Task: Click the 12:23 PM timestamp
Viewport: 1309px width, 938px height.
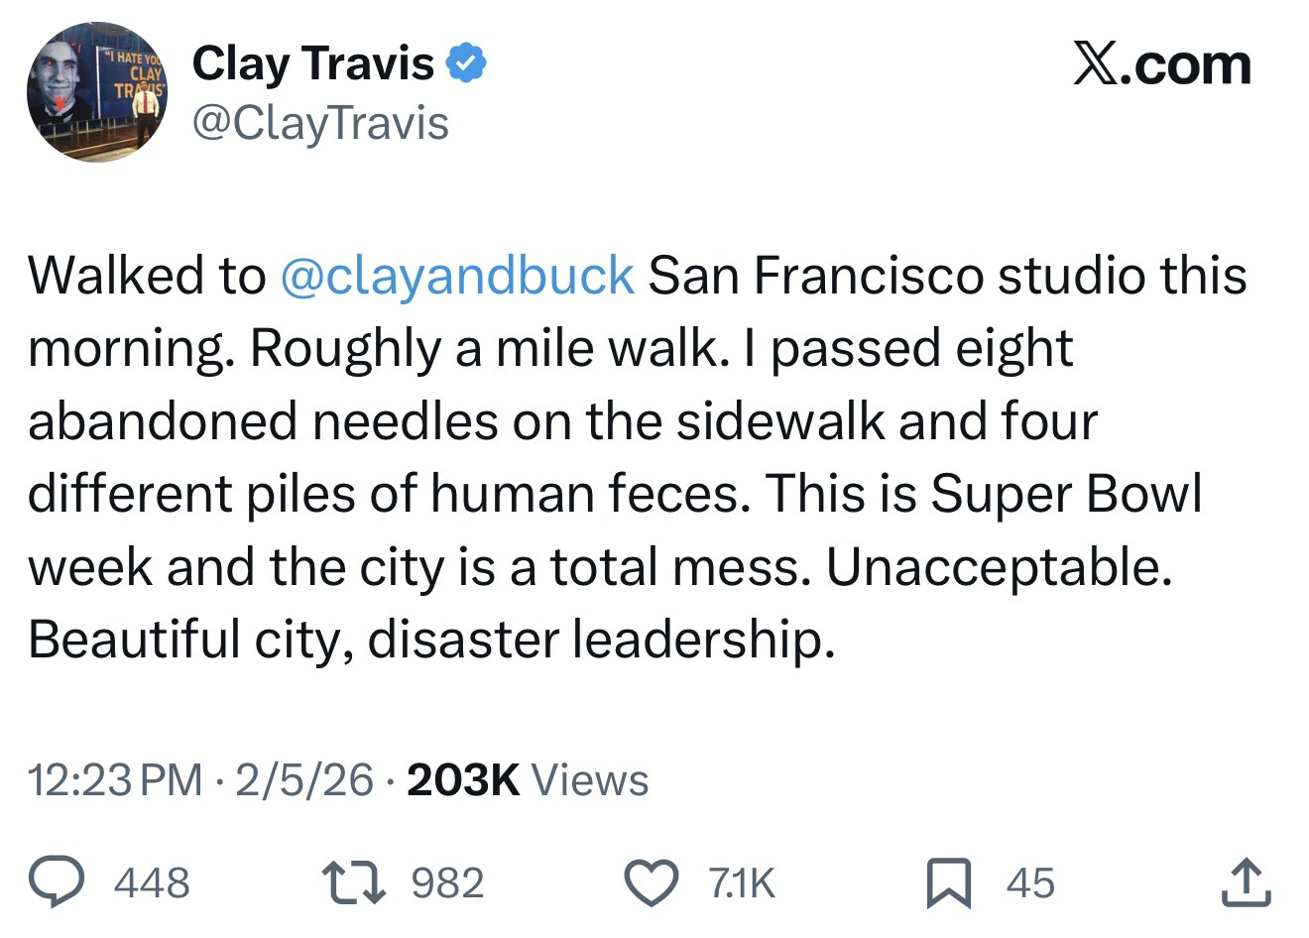Action: [114, 781]
